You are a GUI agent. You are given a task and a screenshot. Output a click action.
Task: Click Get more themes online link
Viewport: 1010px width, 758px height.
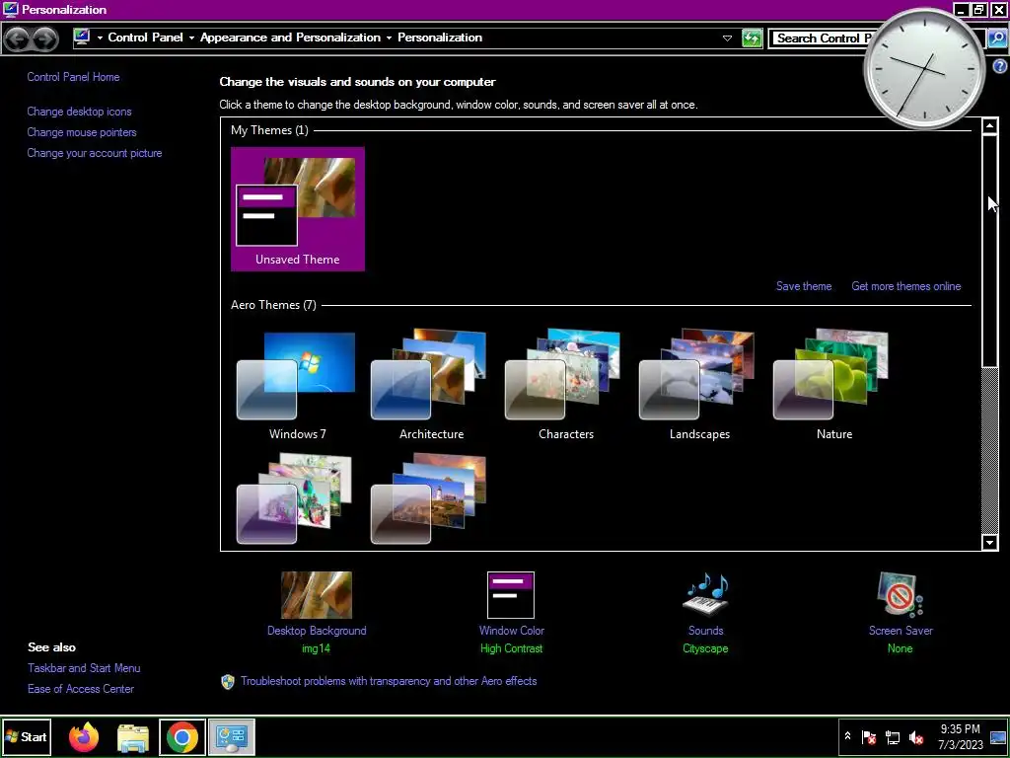(906, 286)
